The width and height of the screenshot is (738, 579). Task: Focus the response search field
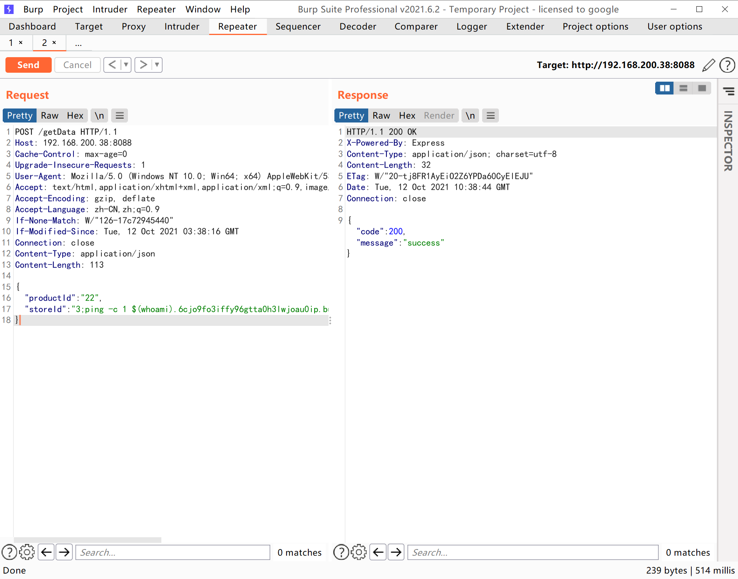tap(533, 552)
